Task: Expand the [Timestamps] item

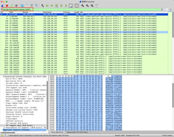Action: (x=4, y=119)
